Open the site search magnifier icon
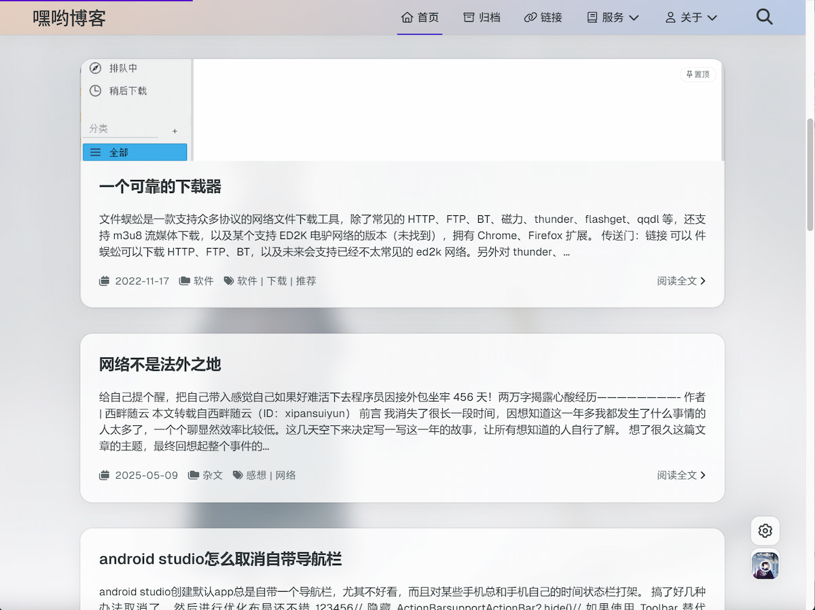Image resolution: width=815 pixels, height=610 pixels. [764, 17]
